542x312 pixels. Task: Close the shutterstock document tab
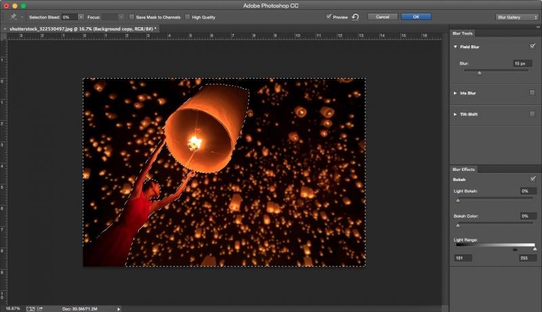[4, 29]
